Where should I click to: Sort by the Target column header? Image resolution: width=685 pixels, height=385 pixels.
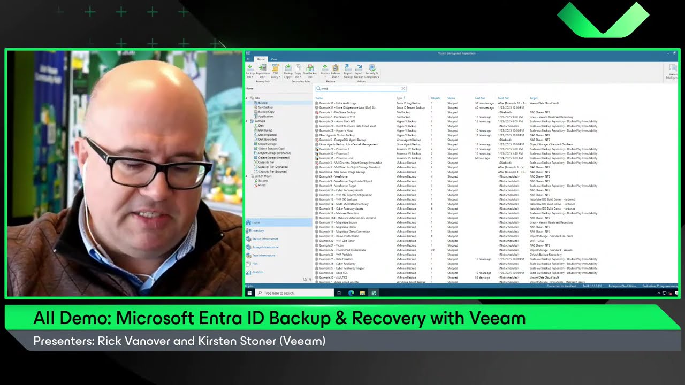coord(534,98)
